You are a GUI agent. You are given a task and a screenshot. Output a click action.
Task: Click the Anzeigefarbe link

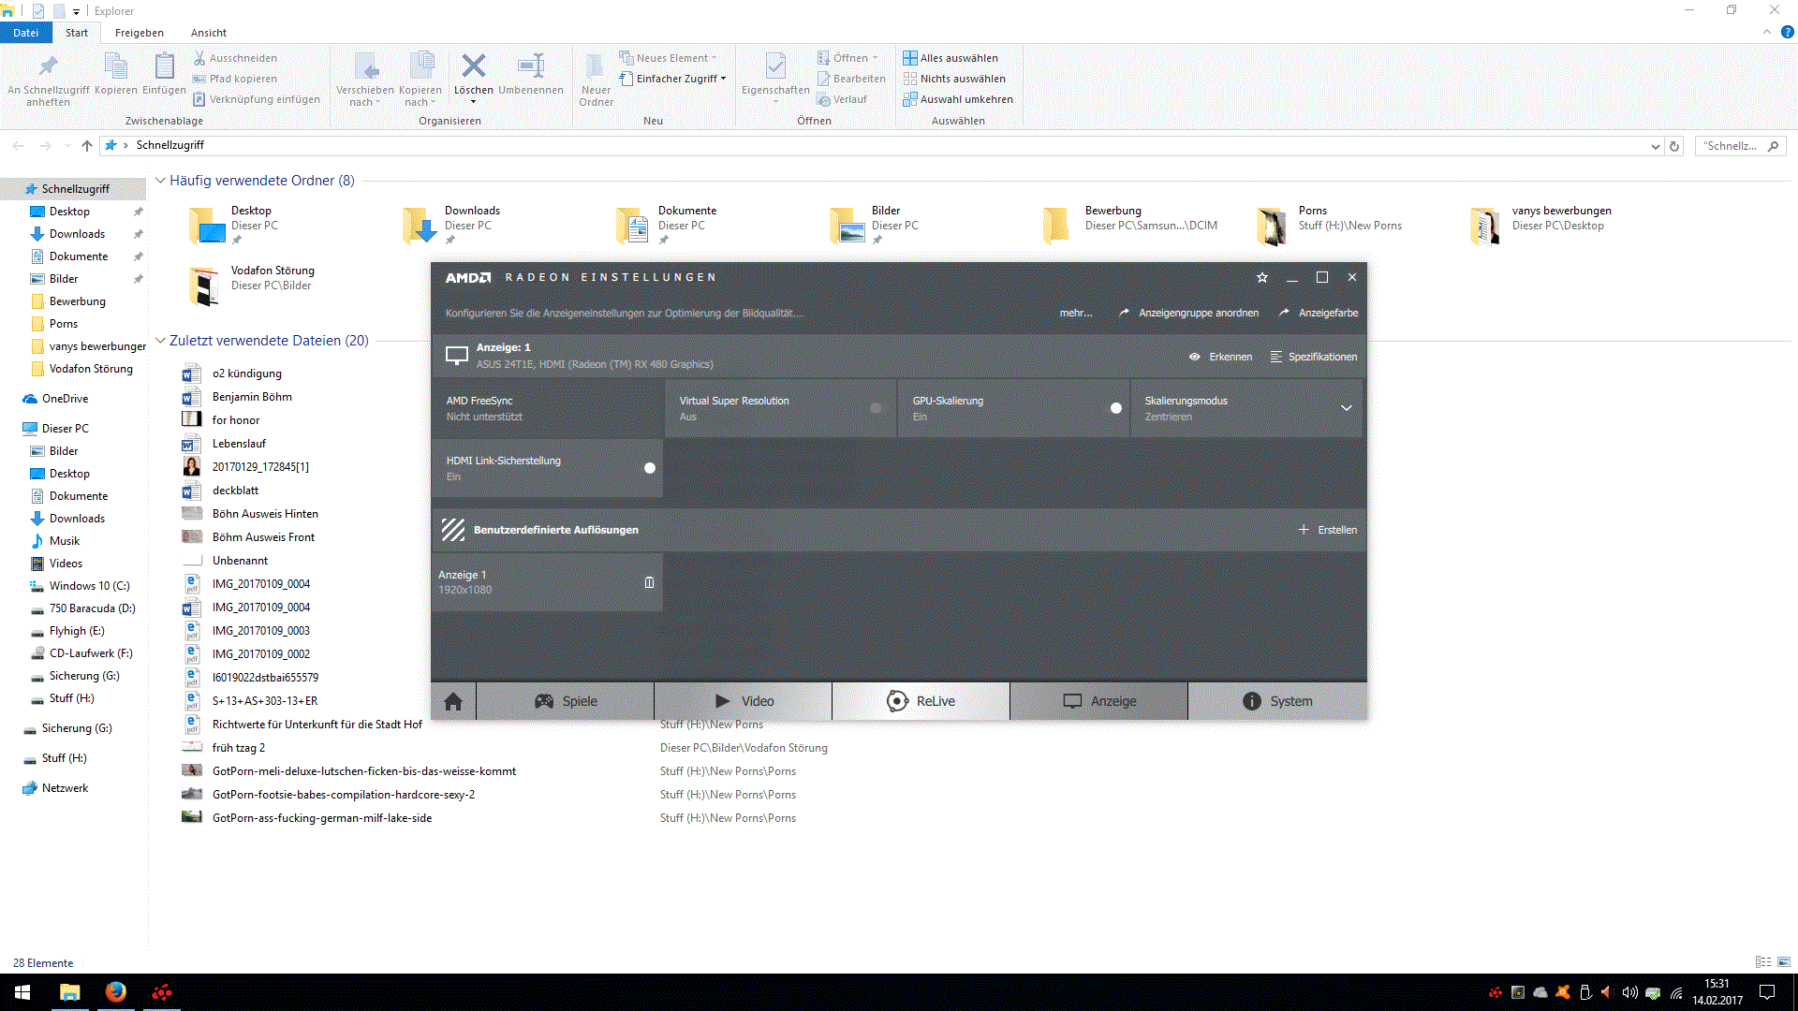click(x=1327, y=313)
